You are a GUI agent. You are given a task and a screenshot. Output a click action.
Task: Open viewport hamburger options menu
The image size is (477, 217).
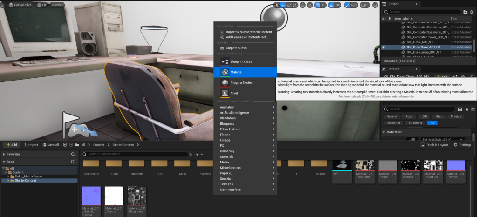[2, 5]
